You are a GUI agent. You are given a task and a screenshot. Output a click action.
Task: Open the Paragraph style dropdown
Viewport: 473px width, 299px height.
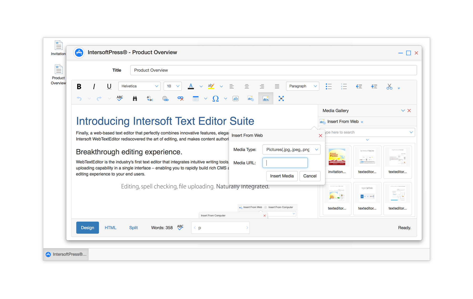tap(302, 86)
